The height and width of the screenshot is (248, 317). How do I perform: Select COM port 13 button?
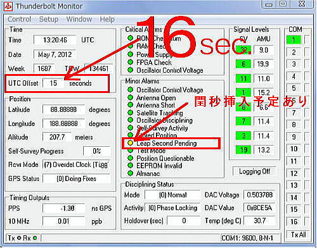pos(294,185)
